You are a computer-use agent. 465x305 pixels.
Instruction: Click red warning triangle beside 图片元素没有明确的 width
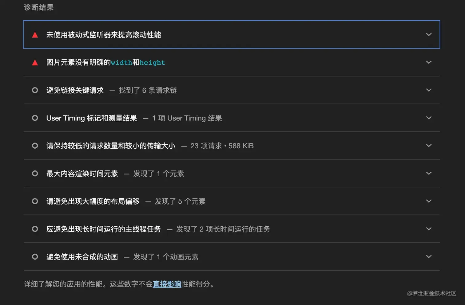coord(35,63)
